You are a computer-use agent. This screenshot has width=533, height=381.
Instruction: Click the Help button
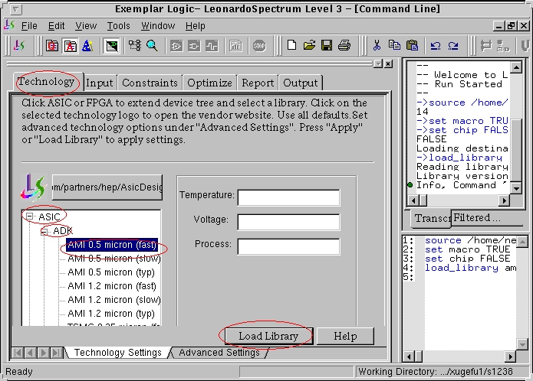[x=345, y=336]
